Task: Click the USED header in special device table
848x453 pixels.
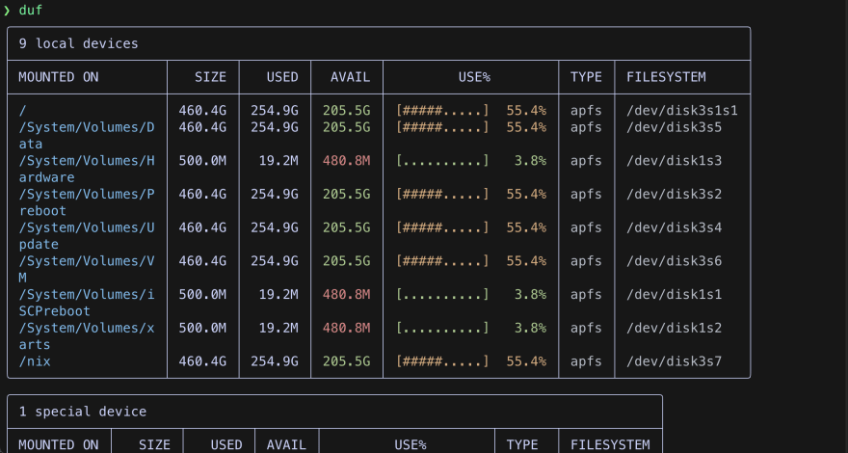Action: pos(226,445)
